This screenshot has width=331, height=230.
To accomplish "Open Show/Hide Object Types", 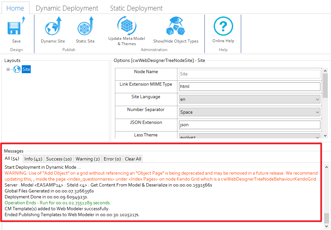I will click(x=175, y=26).
